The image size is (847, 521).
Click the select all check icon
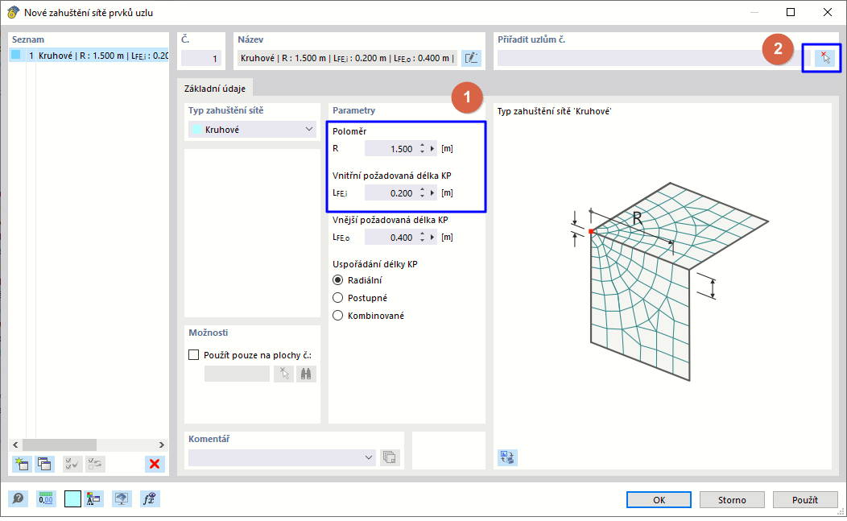pyautogui.click(x=72, y=464)
